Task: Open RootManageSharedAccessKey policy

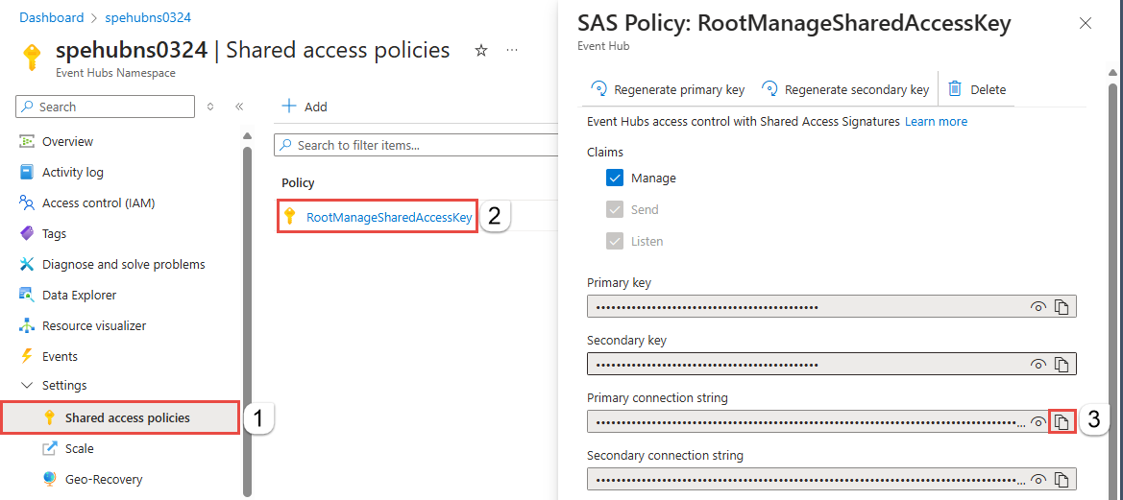Action: pos(389,218)
